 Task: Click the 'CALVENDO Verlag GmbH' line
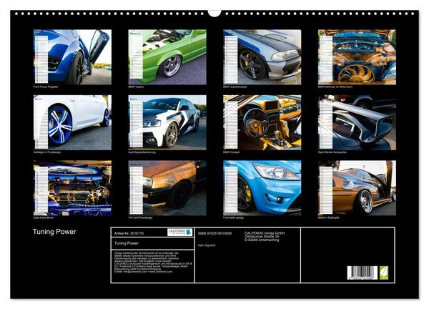[x=265, y=233]
